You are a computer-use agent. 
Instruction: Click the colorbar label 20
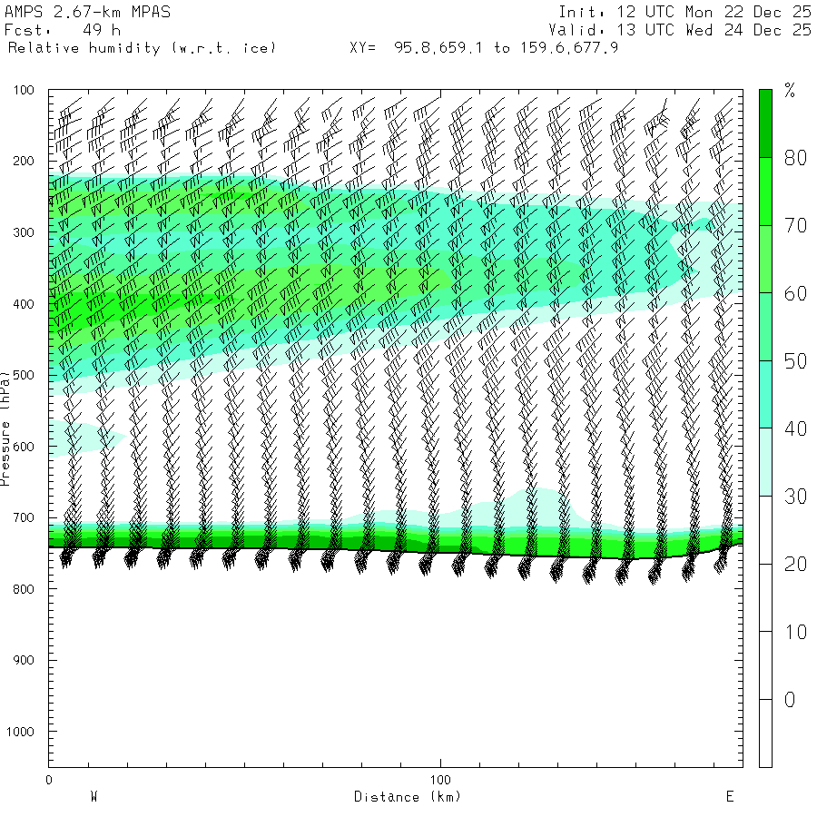[x=795, y=565]
